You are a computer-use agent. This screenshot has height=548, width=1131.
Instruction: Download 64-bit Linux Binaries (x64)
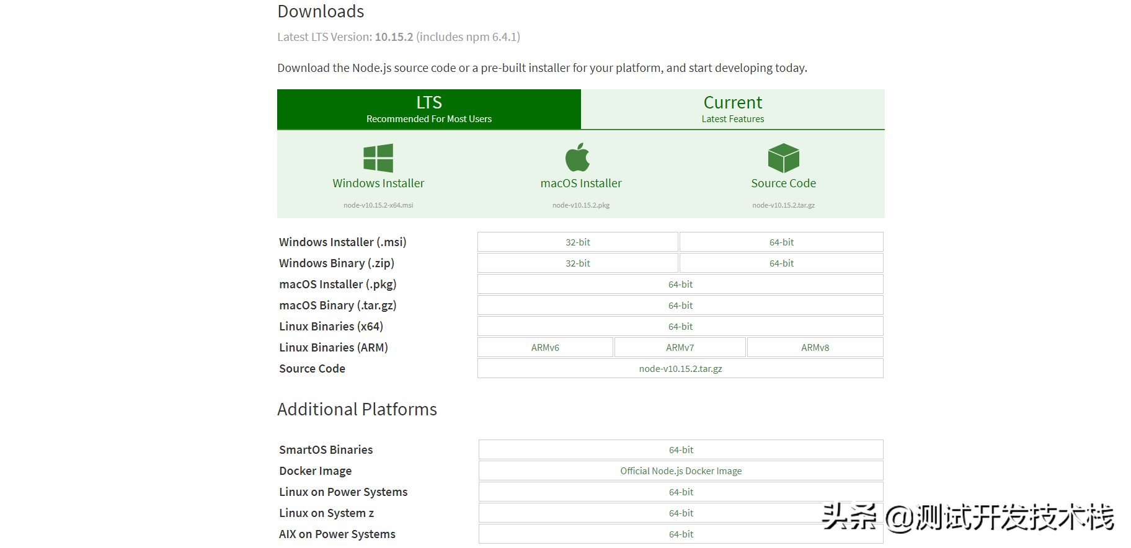(x=680, y=326)
